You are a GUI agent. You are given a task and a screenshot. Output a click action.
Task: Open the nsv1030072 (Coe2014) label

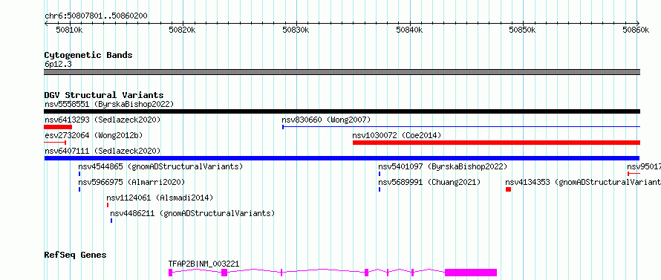coord(397,135)
